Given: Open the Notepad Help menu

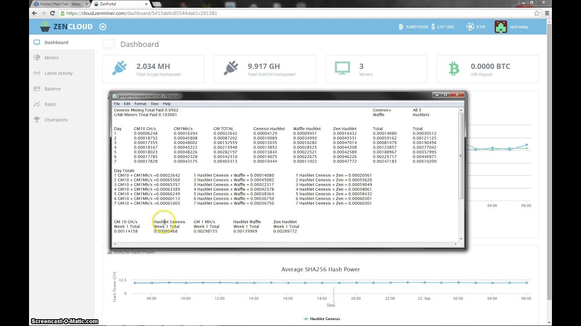Looking at the screenshot, I should tap(167, 104).
